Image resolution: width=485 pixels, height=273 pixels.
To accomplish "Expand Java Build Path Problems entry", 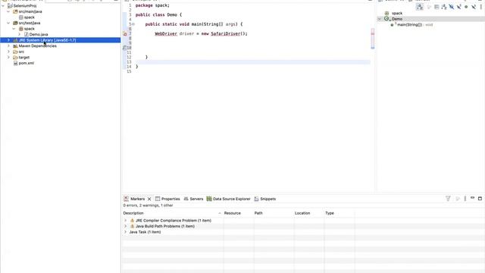I will click(126, 226).
